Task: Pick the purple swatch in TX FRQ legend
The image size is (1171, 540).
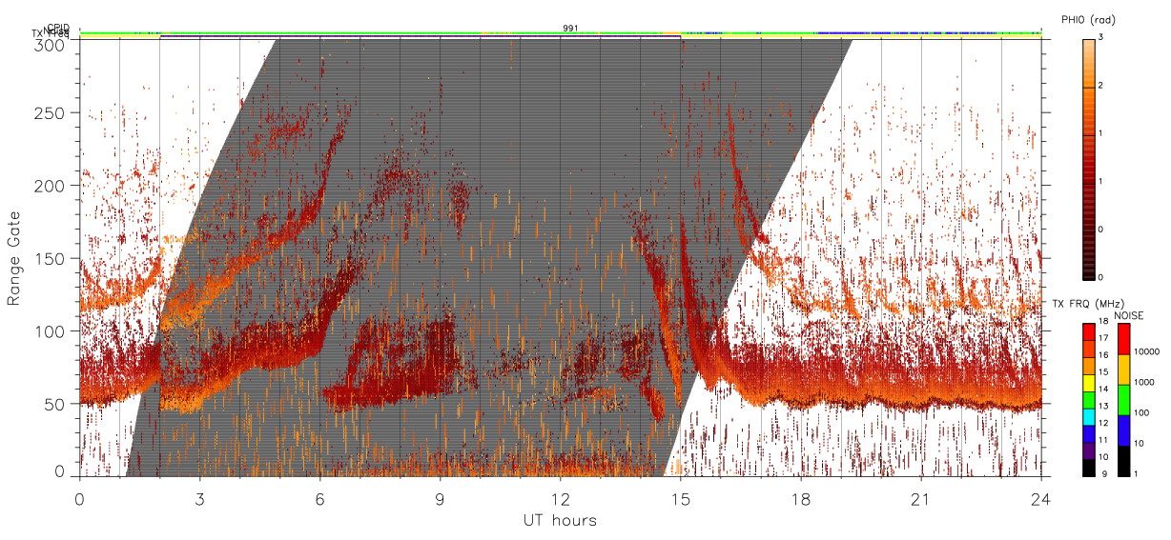Action: point(1089,450)
